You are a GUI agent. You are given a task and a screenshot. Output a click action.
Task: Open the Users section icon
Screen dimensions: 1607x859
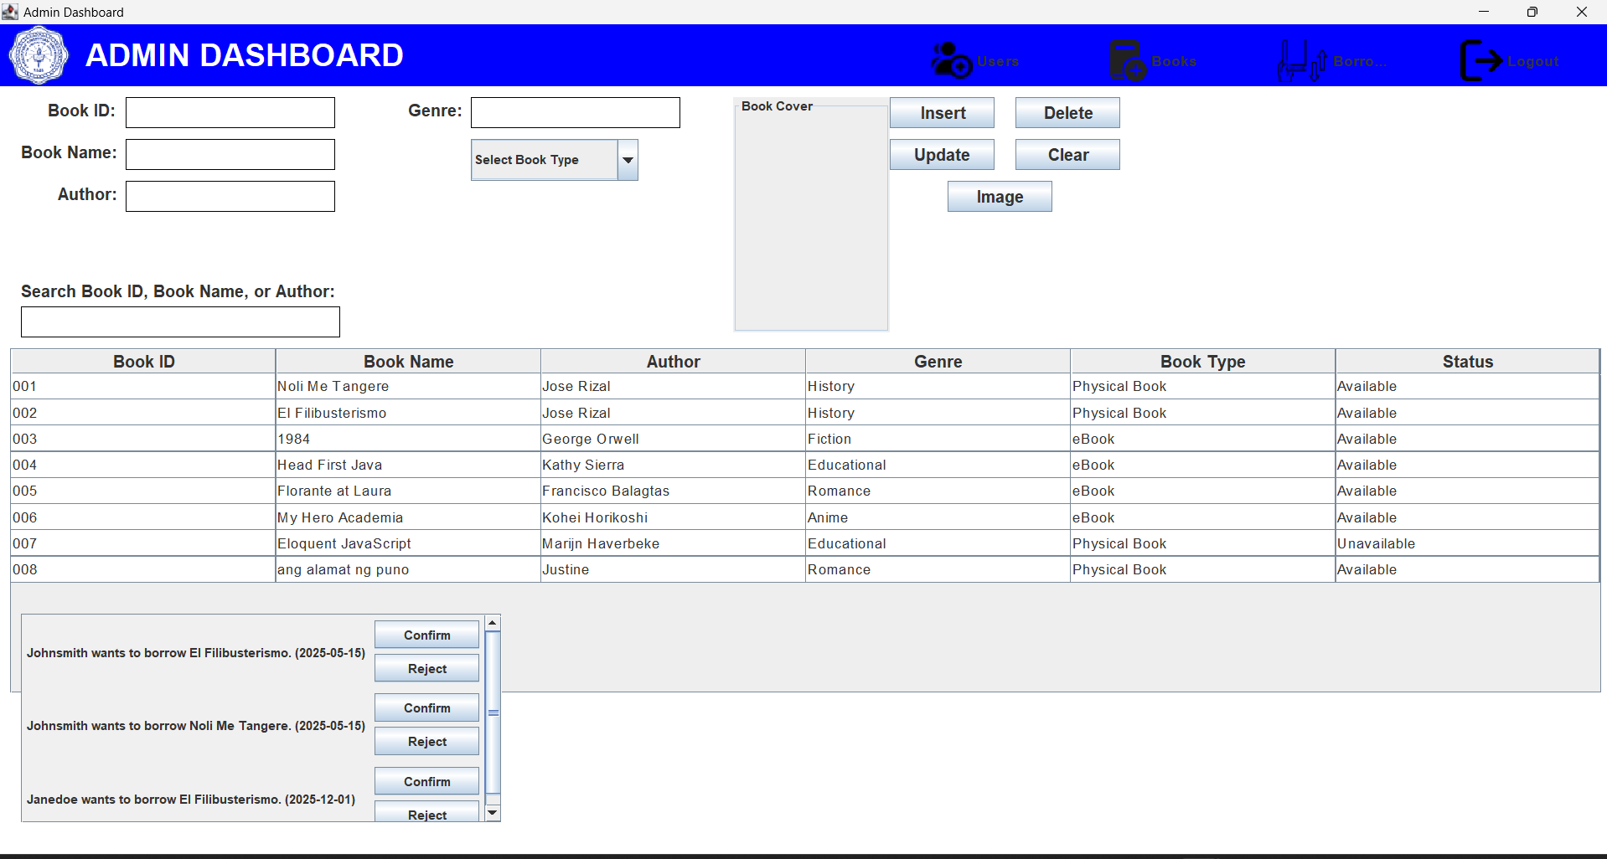click(x=951, y=60)
